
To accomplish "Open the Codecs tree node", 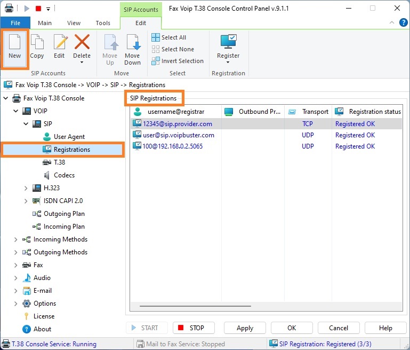I will tap(59, 175).
